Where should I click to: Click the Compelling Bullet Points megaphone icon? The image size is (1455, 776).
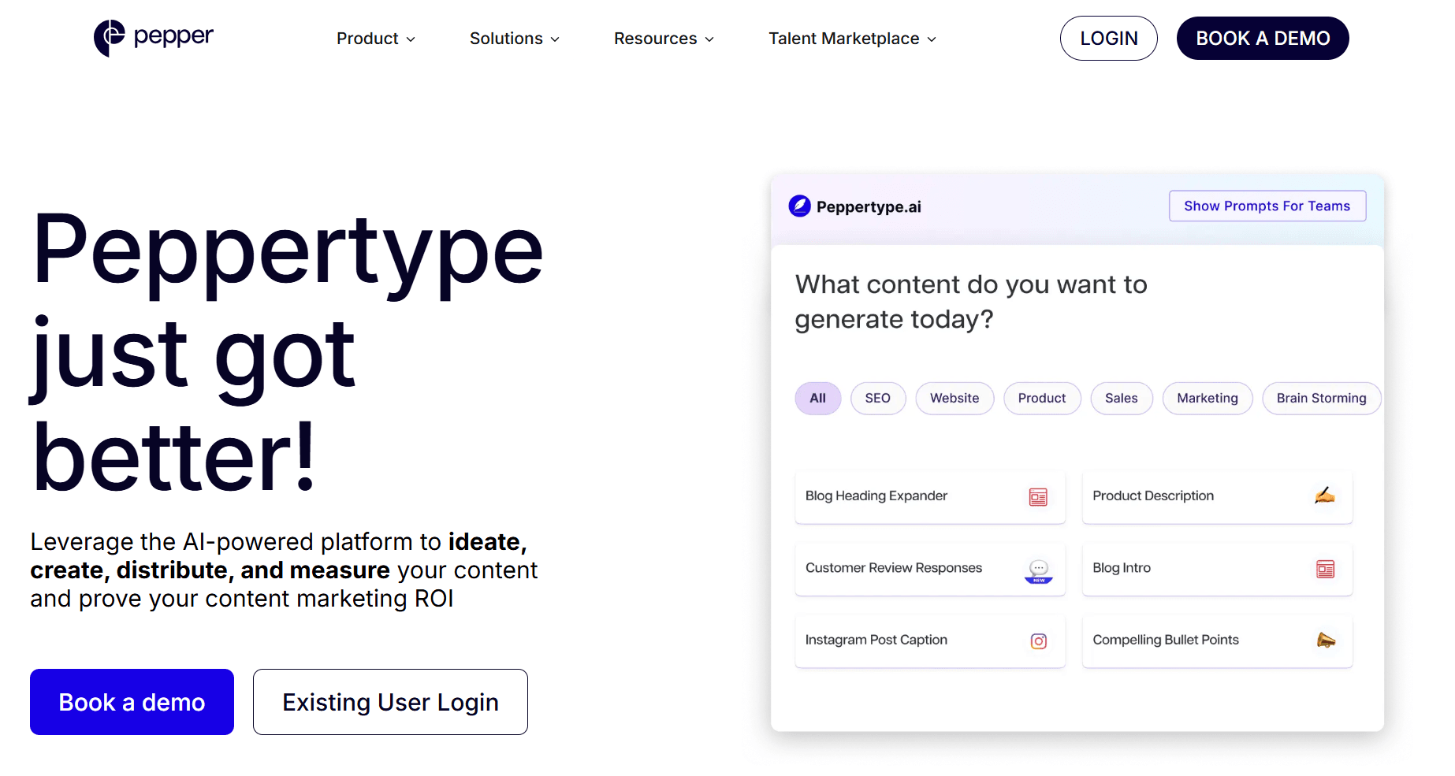pyautogui.click(x=1326, y=640)
